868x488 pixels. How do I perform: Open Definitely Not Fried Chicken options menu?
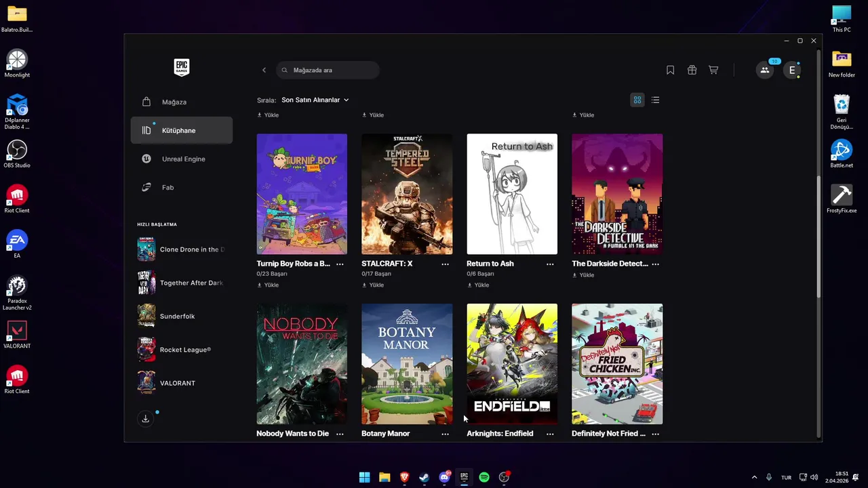coord(655,434)
